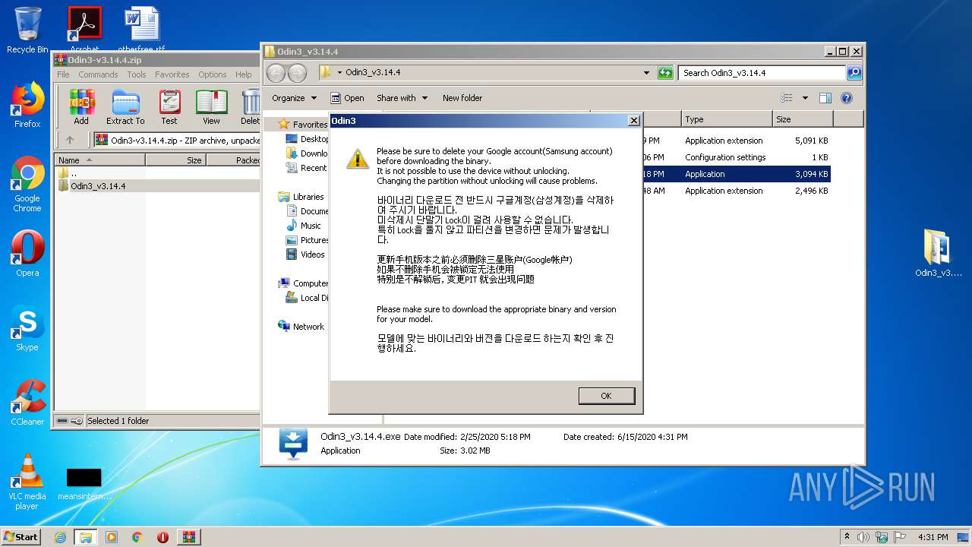Launch Skype from desktop

(27, 329)
